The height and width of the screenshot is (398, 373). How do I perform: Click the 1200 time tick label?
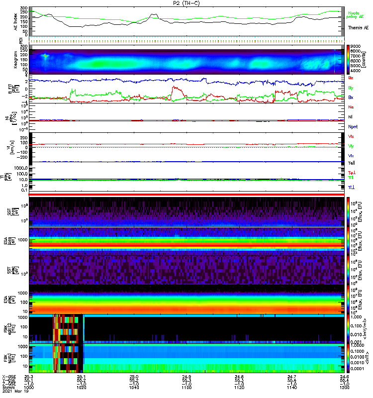coord(344,388)
